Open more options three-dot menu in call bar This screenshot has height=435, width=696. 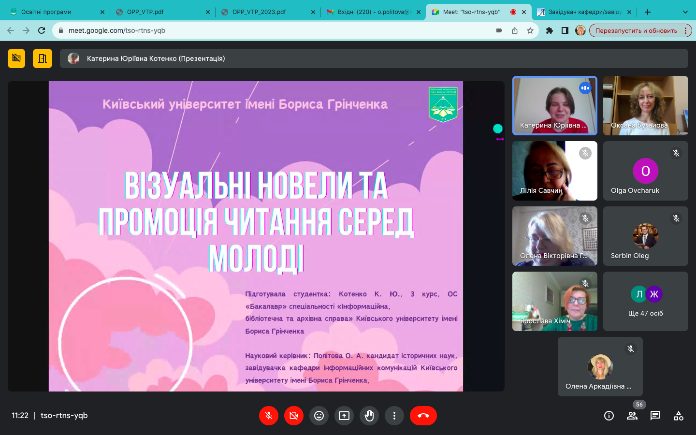394,416
